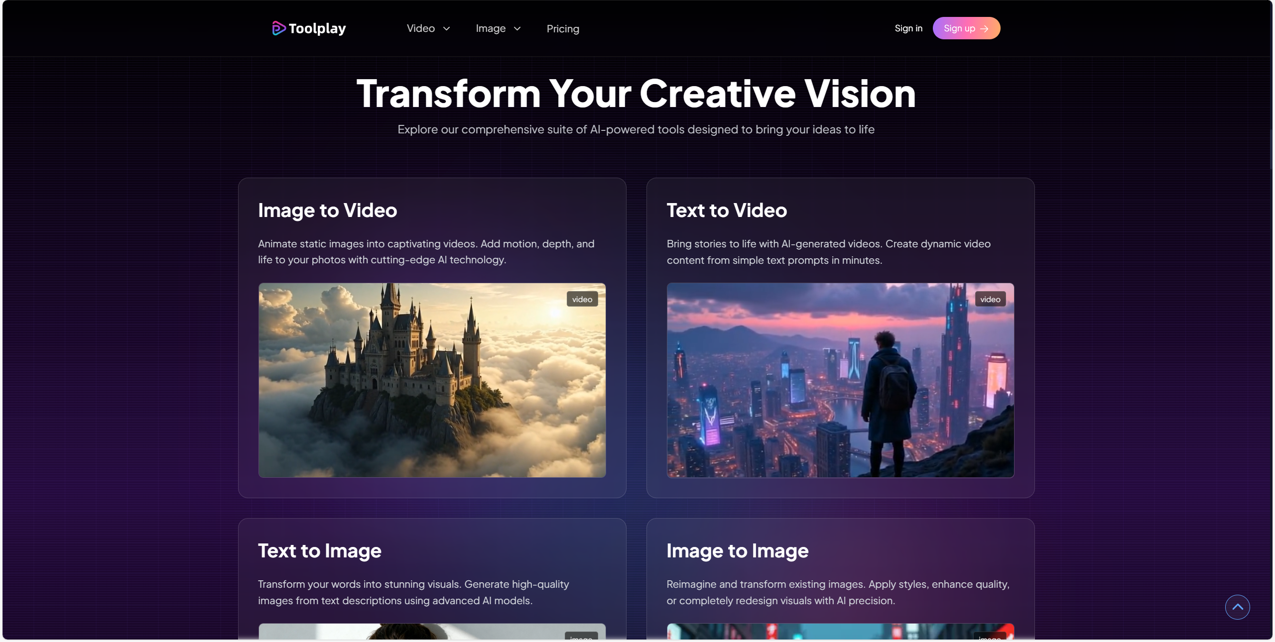1275x642 pixels.
Task: Click the Sign in link
Action: pyautogui.click(x=908, y=28)
